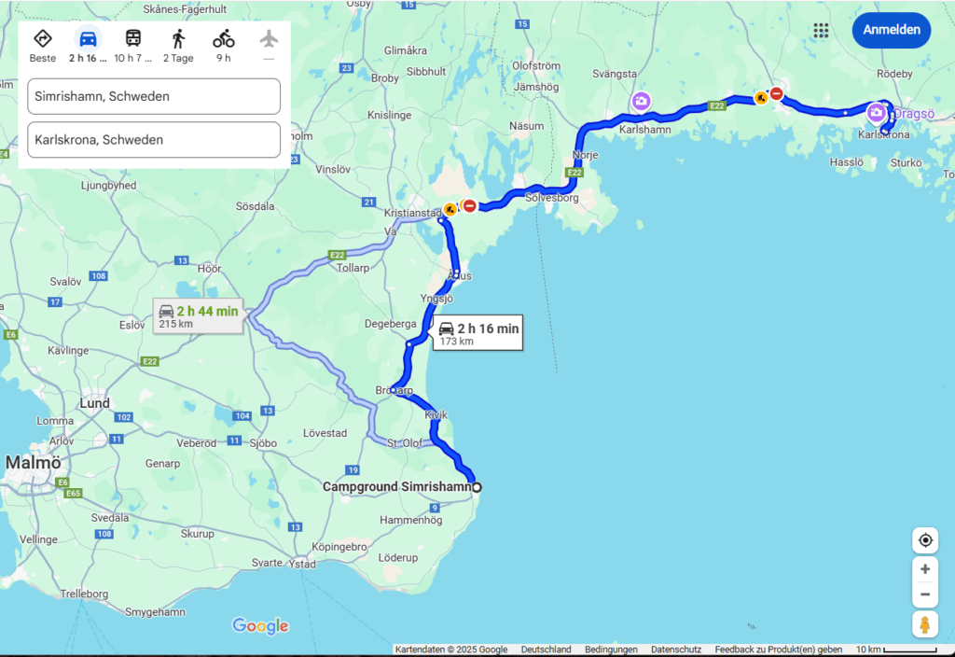
Task: Open Street View pegman
Action: 924,624
